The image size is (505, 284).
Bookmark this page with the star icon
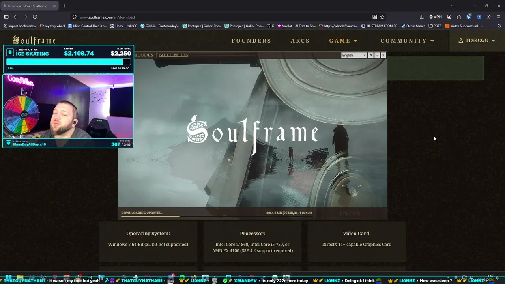click(382, 17)
